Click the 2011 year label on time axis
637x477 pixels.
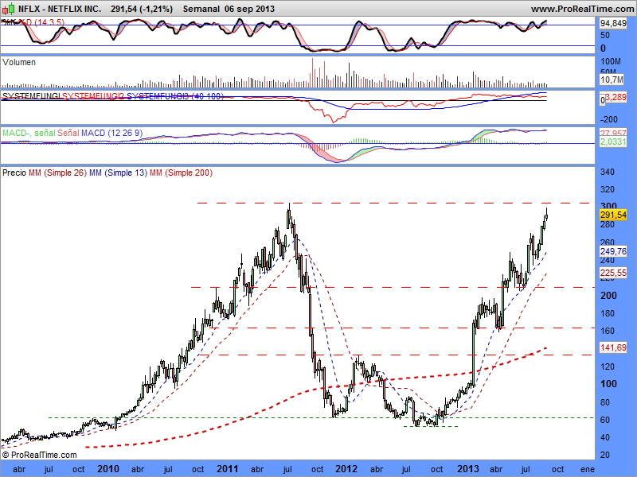point(228,469)
